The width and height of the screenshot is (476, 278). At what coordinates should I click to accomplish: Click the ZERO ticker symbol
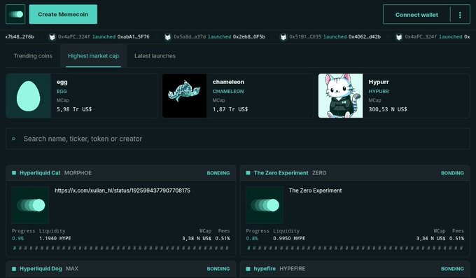[x=319, y=173]
